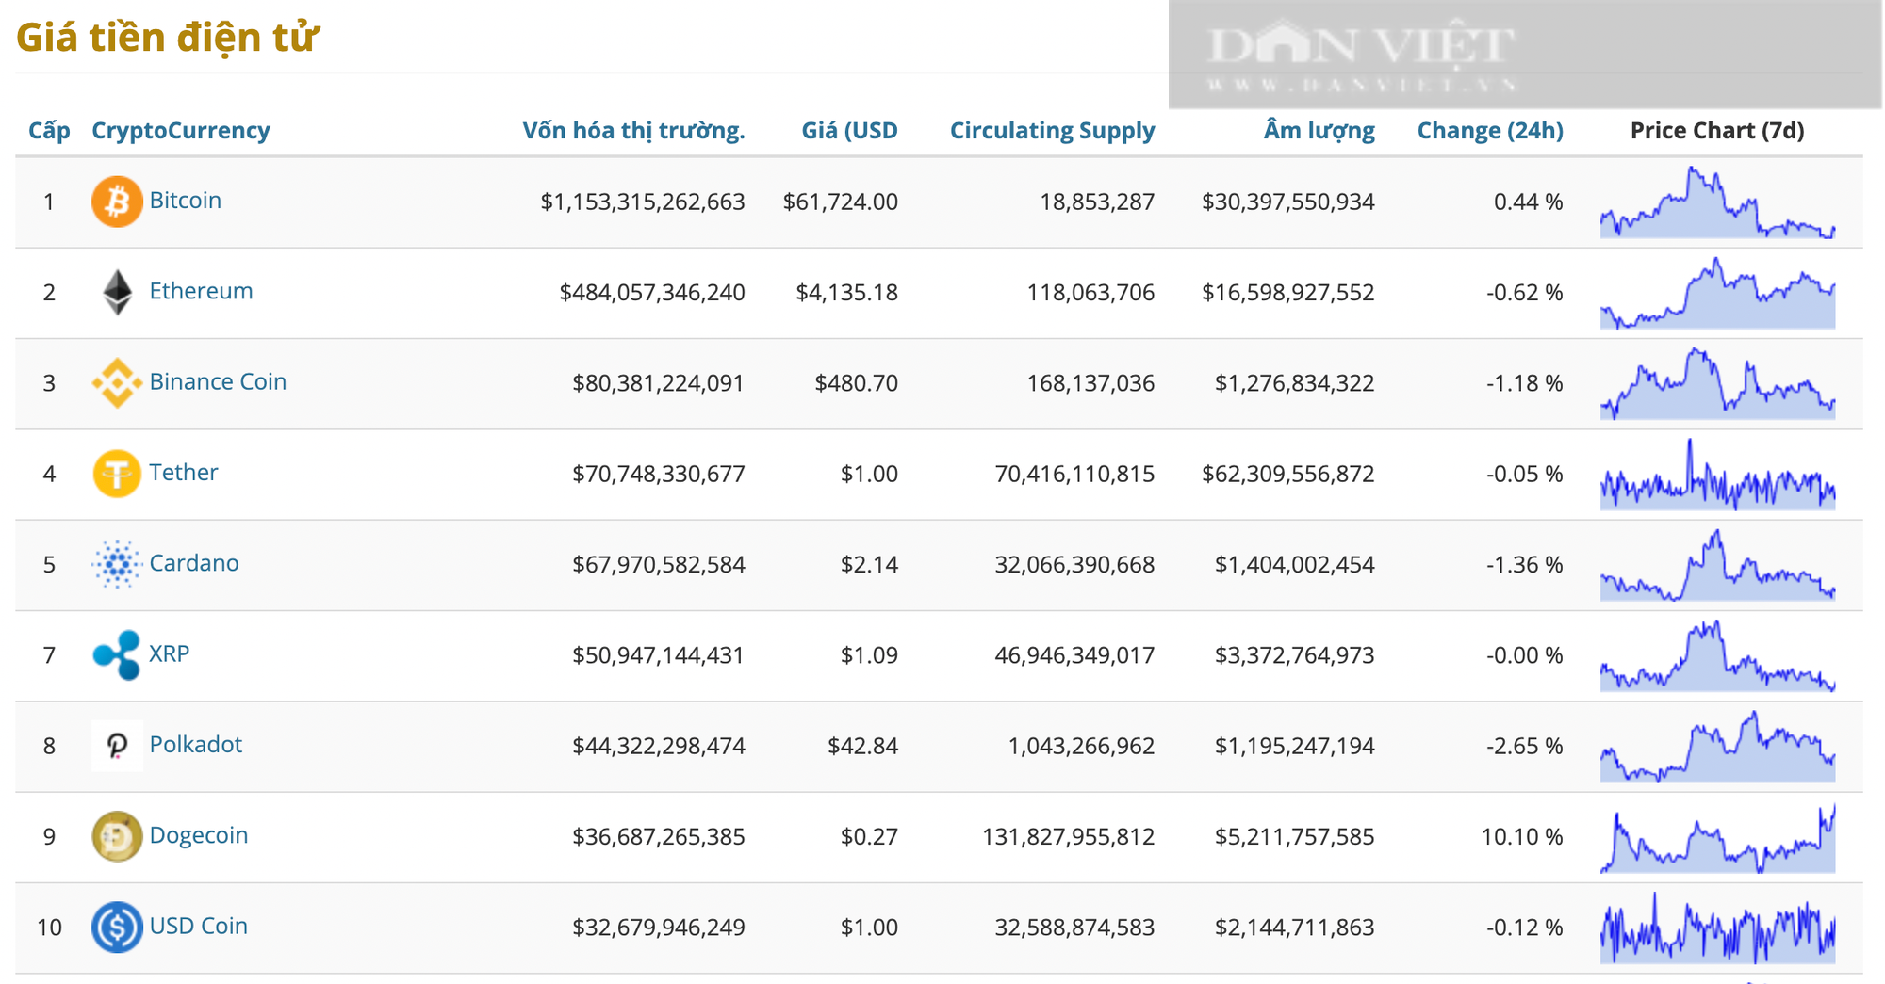View XRP 7-day price chart
Image resolution: width=1885 pixels, height=984 pixels.
pyautogui.click(x=1717, y=654)
